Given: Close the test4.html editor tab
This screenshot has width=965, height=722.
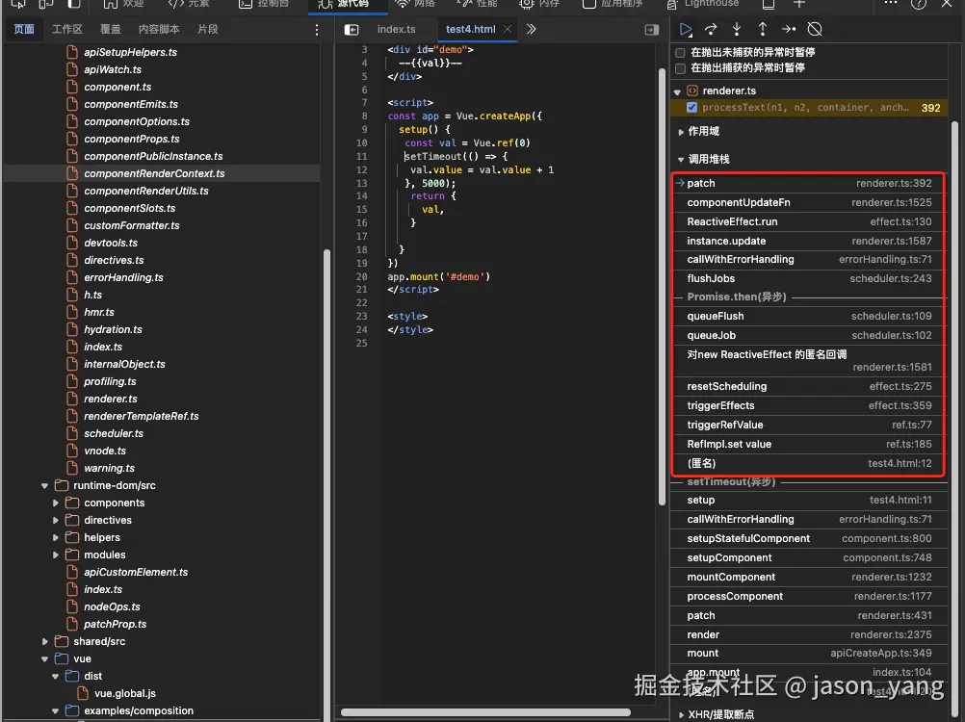Looking at the screenshot, I should click(x=508, y=29).
